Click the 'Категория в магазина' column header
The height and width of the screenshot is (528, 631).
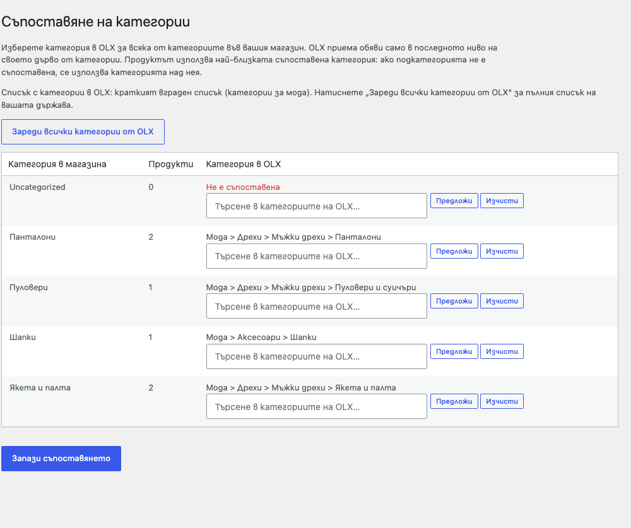[57, 164]
